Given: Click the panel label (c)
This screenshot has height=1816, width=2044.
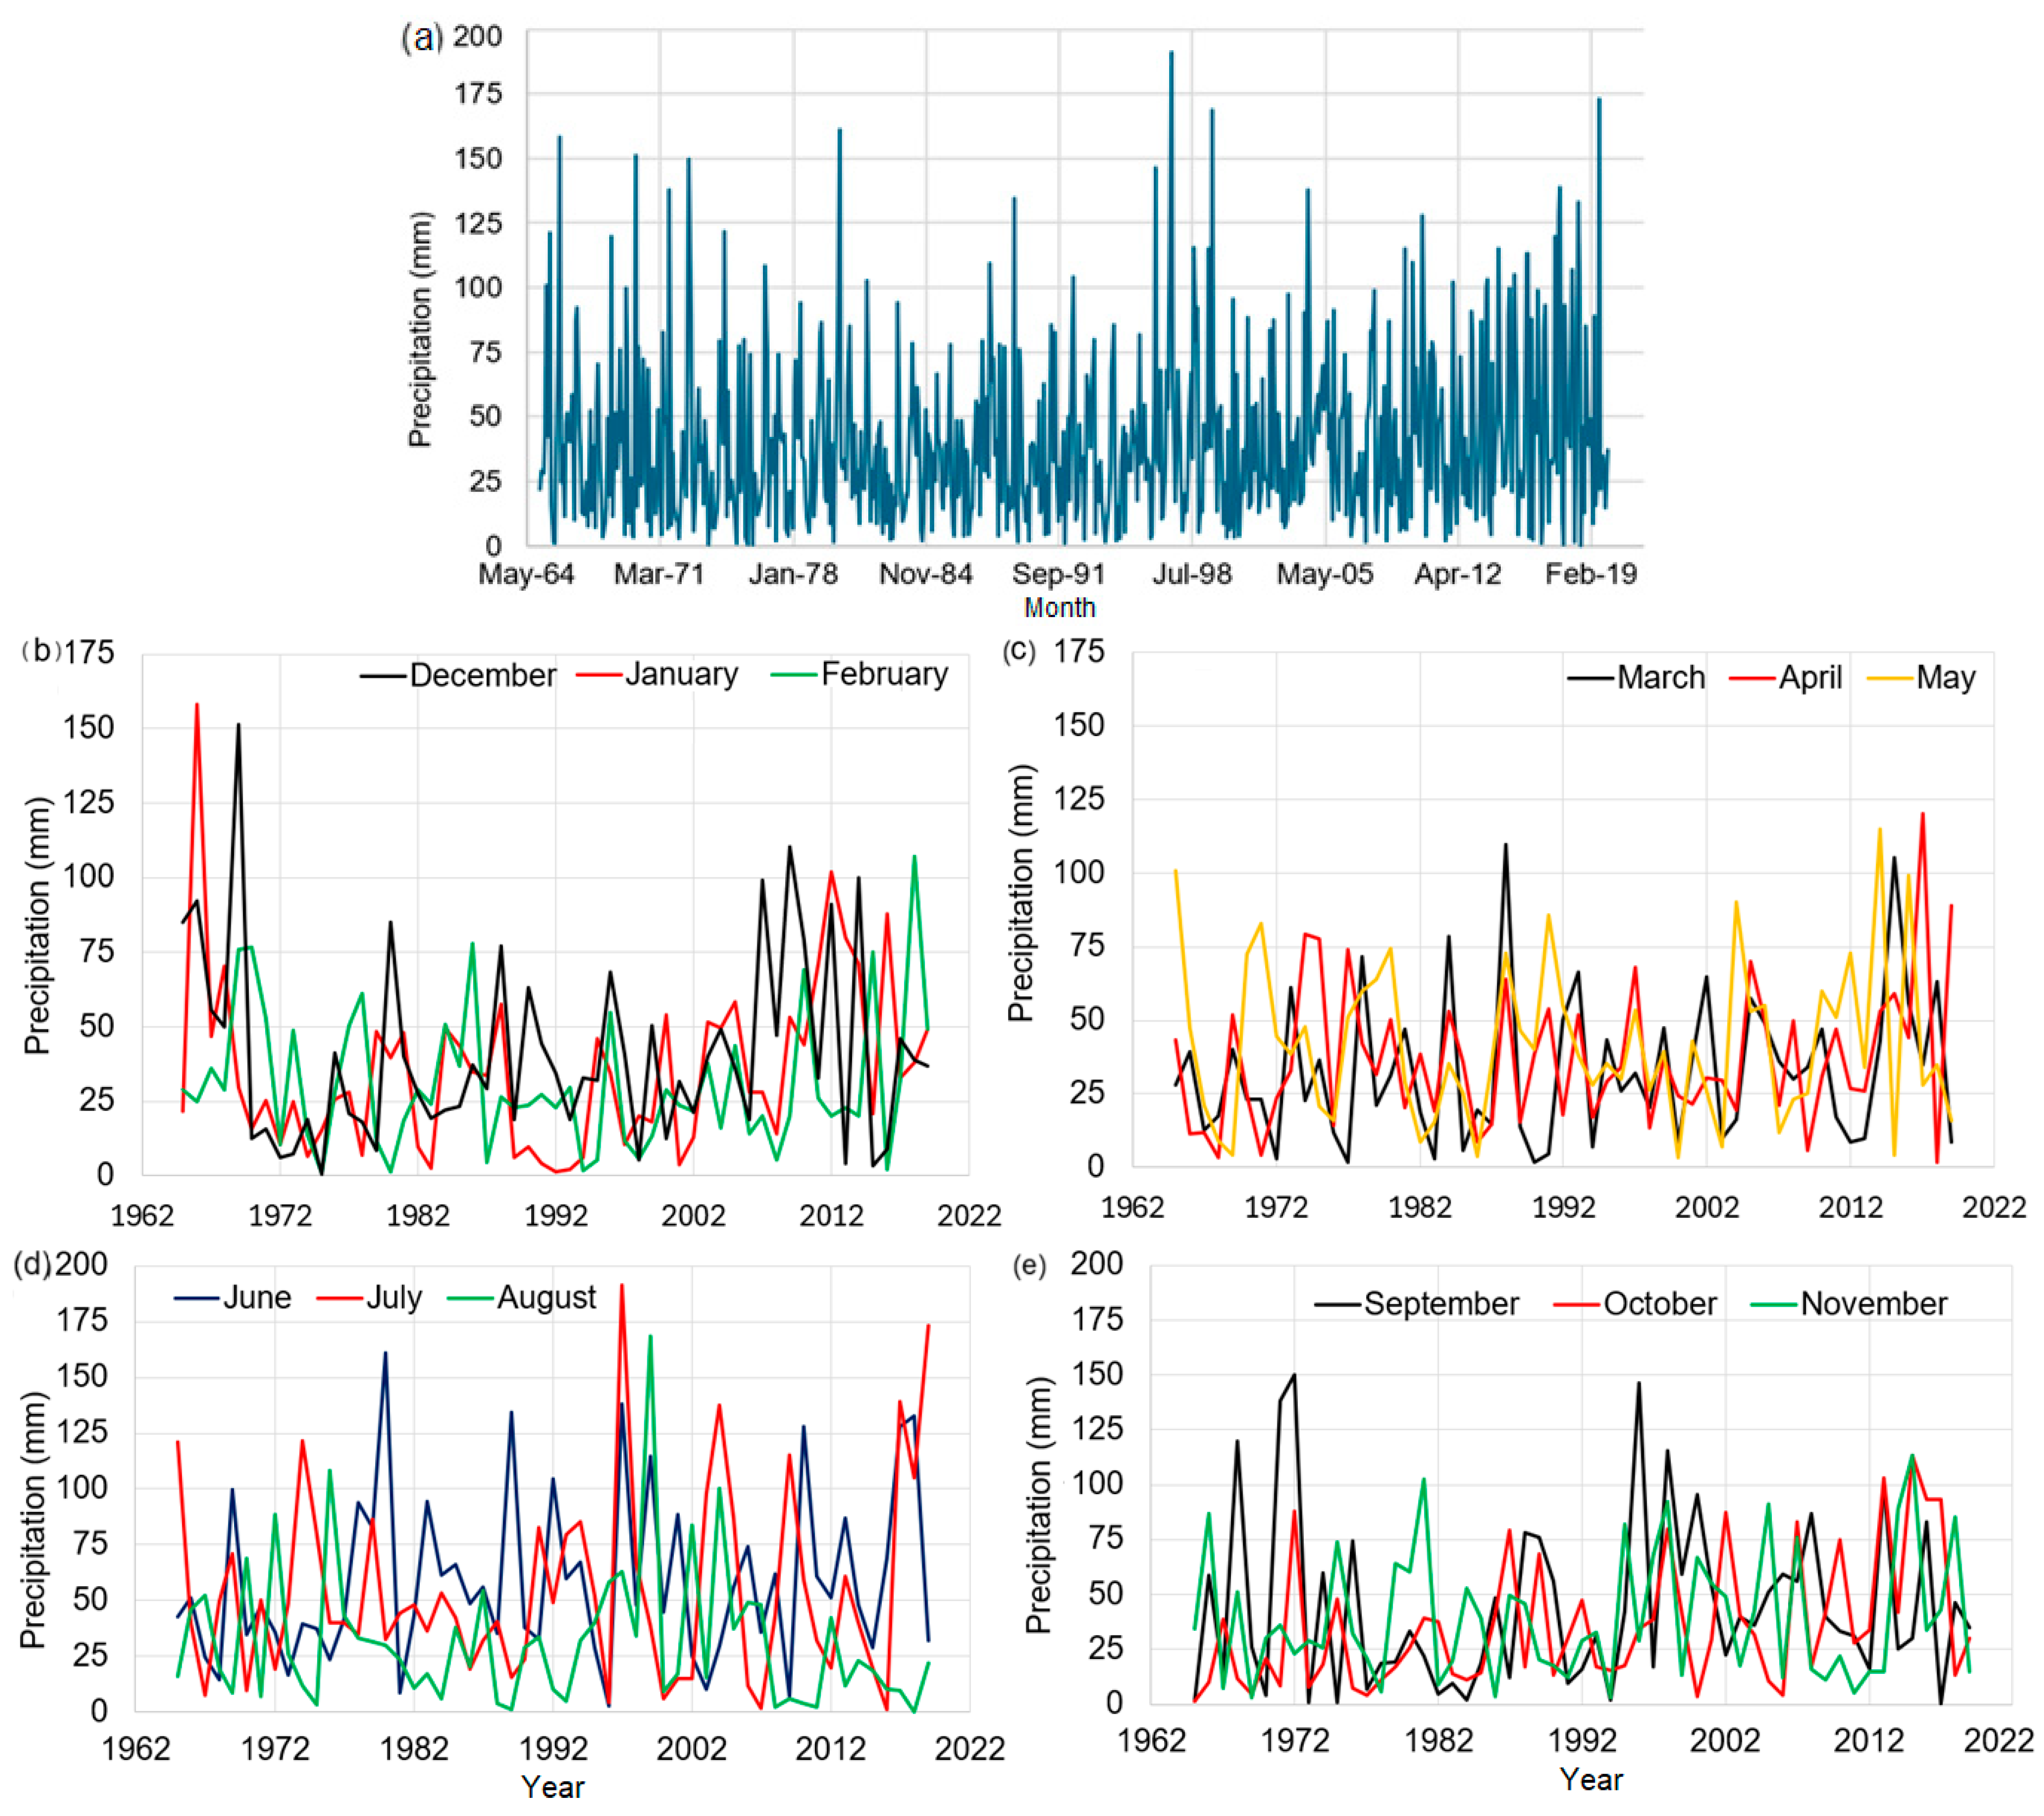Looking at the screenshot, I should pos(1019,650).
